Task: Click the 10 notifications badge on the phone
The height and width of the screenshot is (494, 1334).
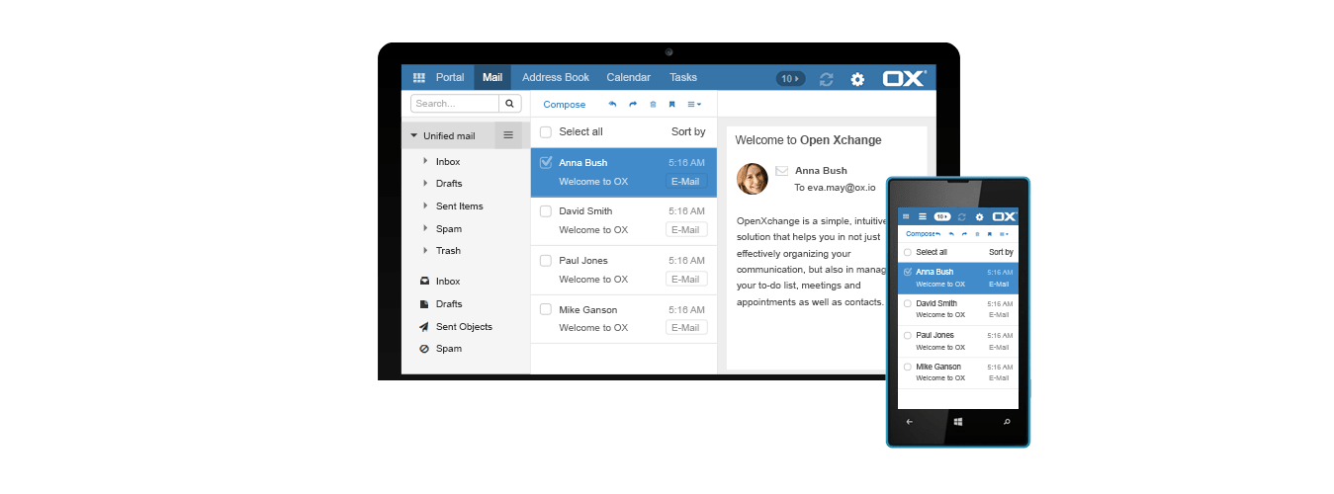Action: (942, 216)
